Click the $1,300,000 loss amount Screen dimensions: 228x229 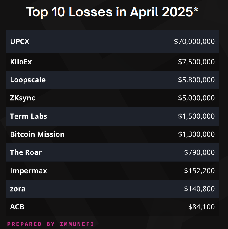[196, 134]
